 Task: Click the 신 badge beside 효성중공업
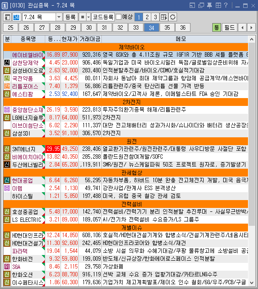click(7, 211)
